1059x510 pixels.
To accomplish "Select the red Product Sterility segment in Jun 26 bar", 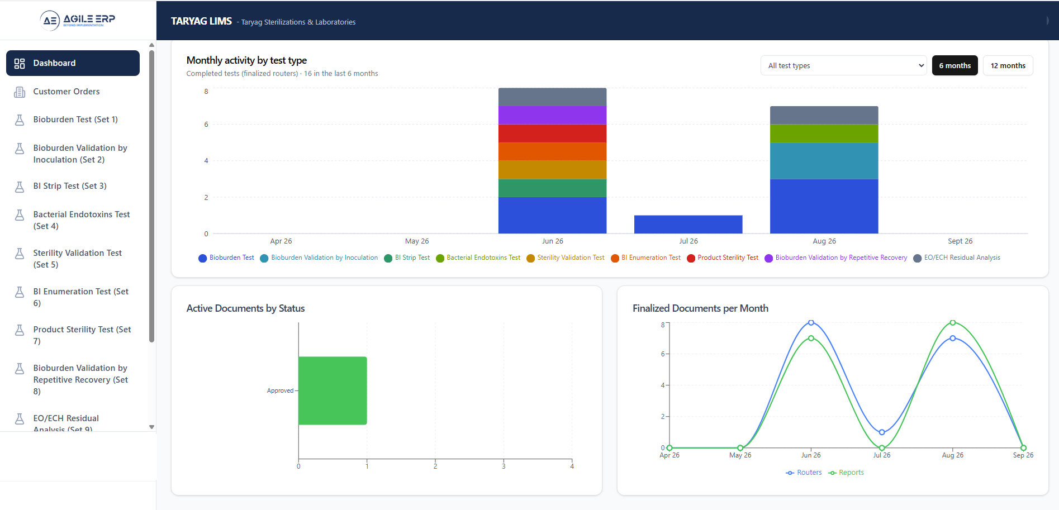I will pyautogui.click(x=552, y=134).
